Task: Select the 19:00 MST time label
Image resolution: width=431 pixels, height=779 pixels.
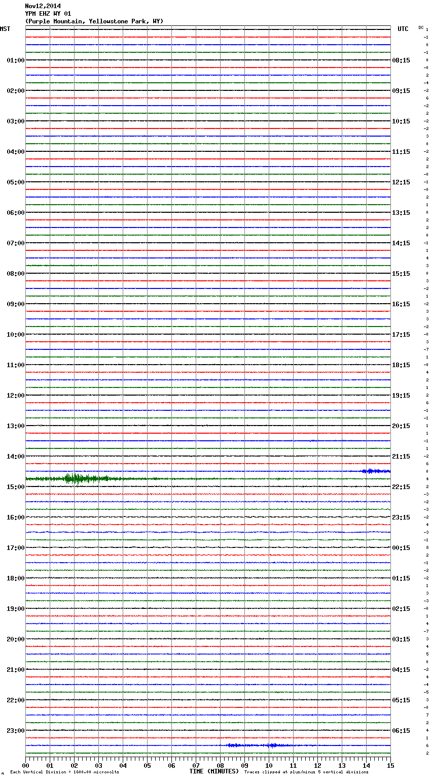Action: point(16,609)
